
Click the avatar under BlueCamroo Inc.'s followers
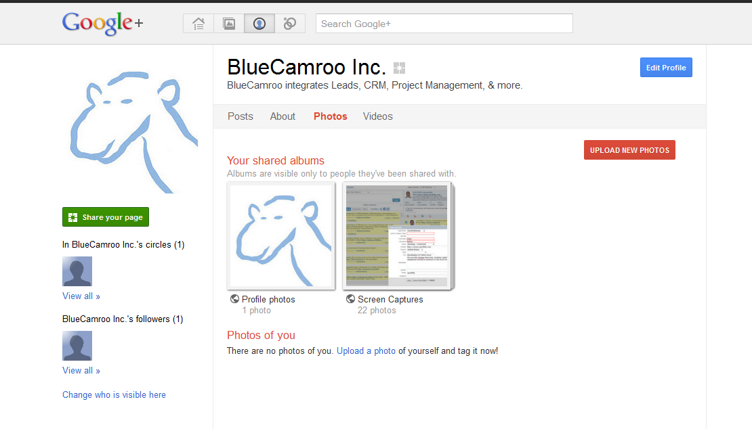(77, 346)
